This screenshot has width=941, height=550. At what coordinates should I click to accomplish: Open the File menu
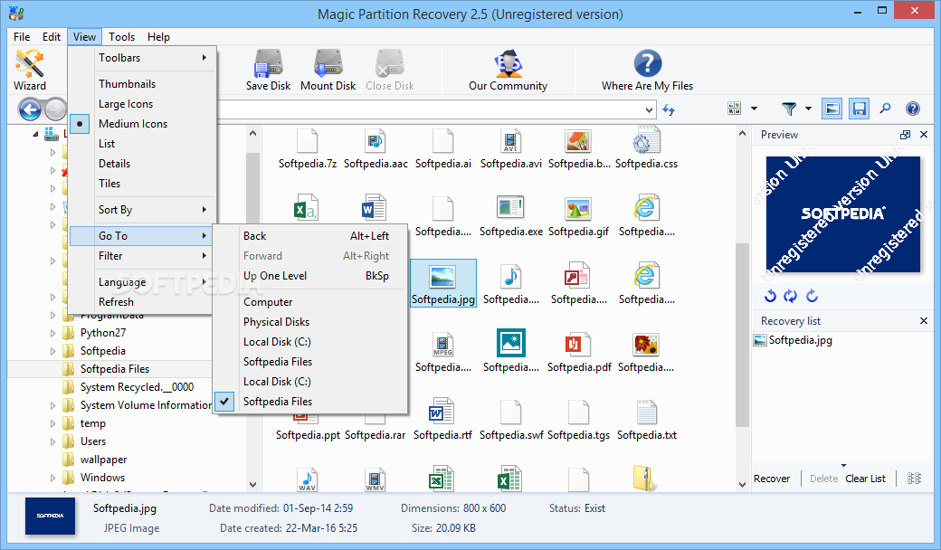[x=22, y=36]
